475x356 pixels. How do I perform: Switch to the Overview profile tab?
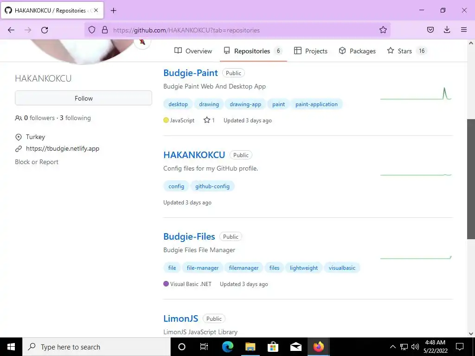193,51
